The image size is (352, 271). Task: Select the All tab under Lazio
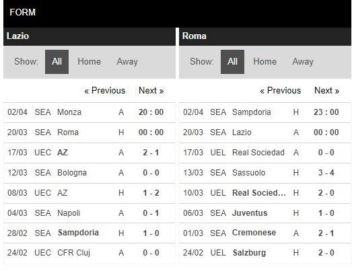click(x=57, y=62)
